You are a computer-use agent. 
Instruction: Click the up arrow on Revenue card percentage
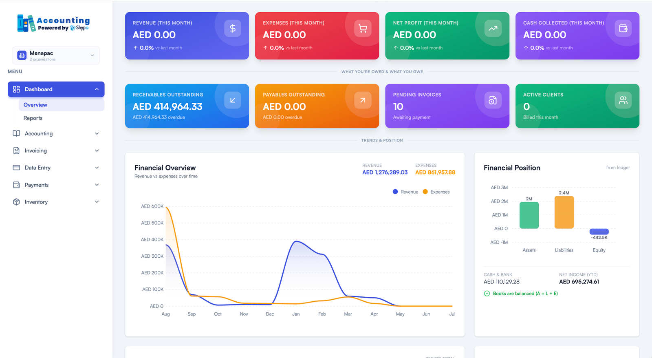(x=135, y=48)
